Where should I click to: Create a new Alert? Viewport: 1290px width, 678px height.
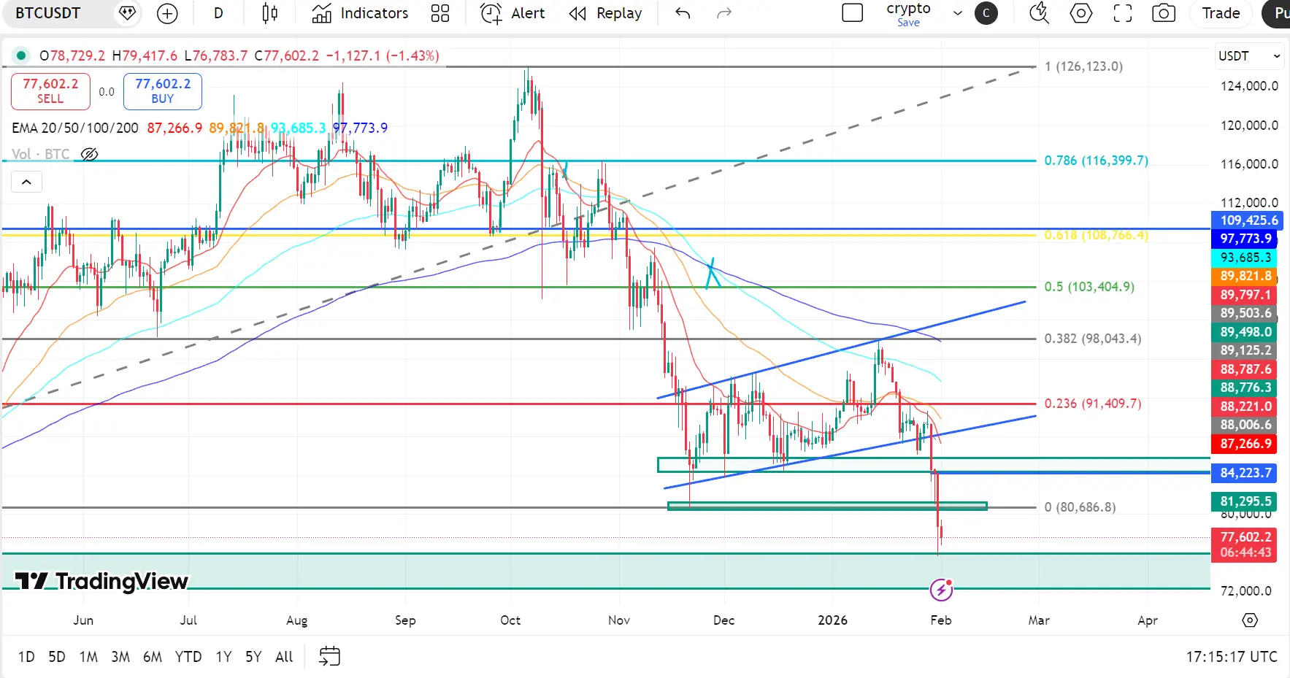512,13
